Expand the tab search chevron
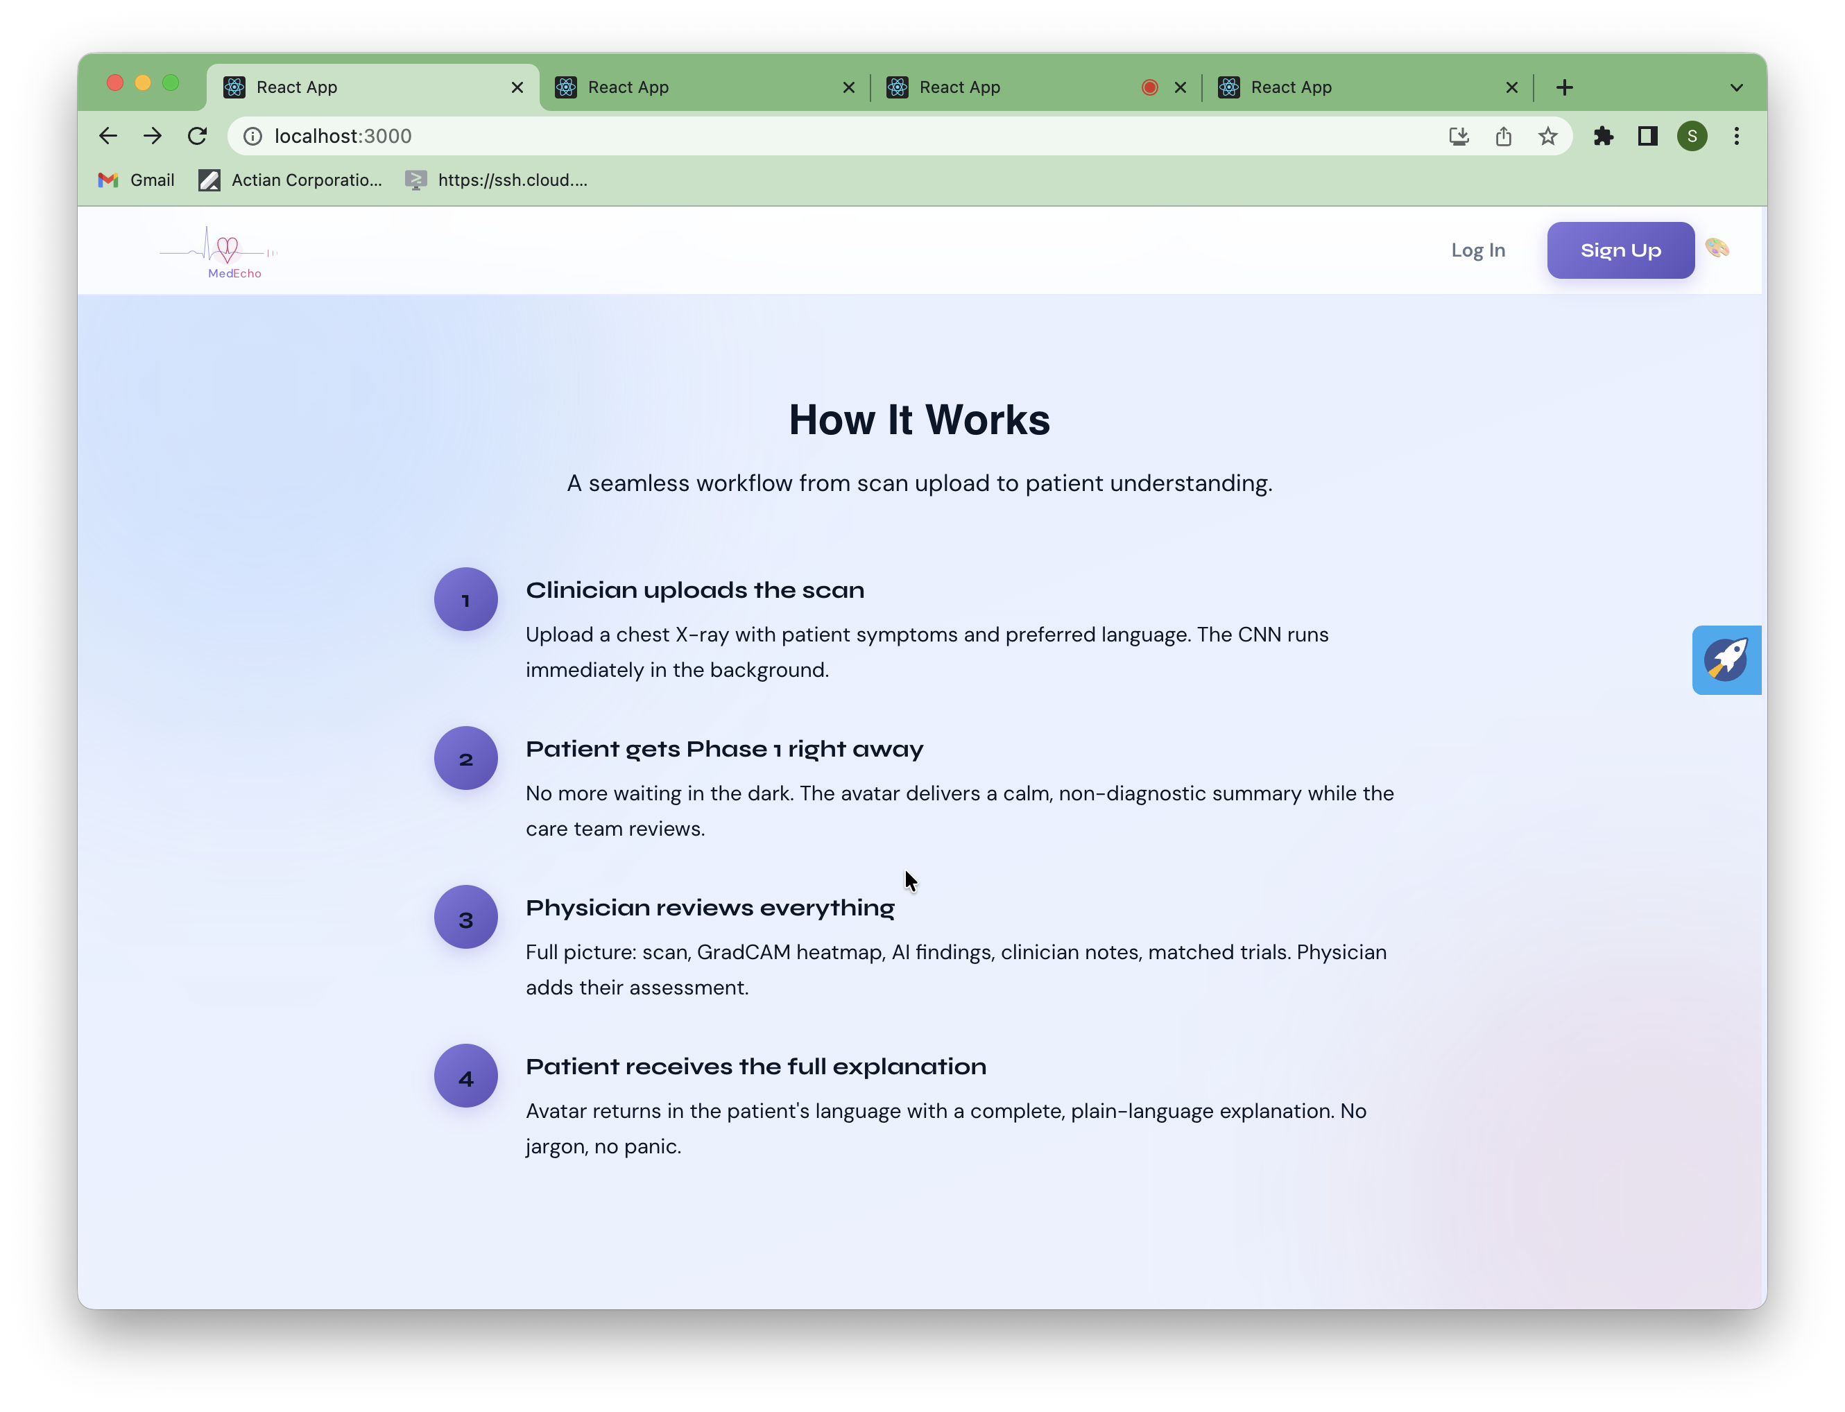 pos(1737,87)
